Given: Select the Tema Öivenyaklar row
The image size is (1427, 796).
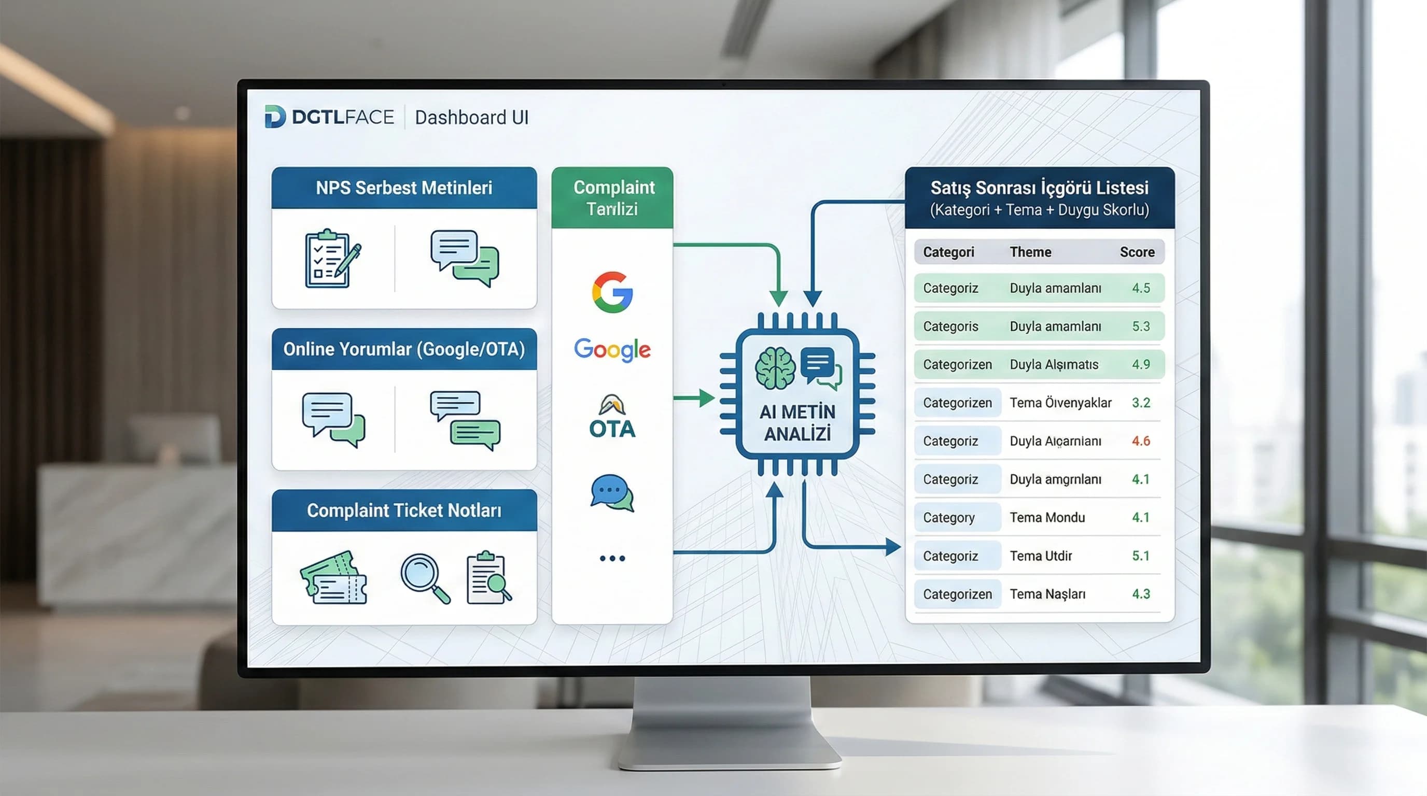Looking at the screenshot, I should click(1060, 403).
